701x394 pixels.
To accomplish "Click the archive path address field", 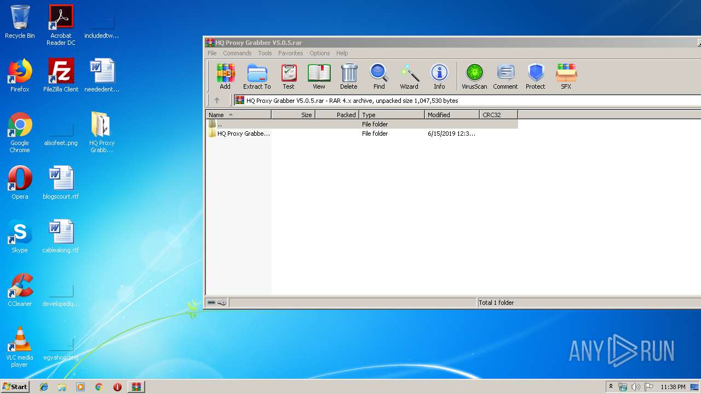I will [x=467, y=101].
